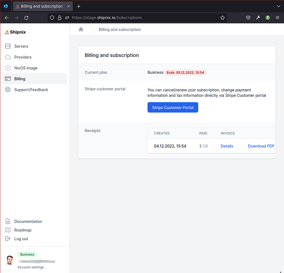Click the Documentation page icon
Viewport: 284px width, 273px height.
coord(8,221)
